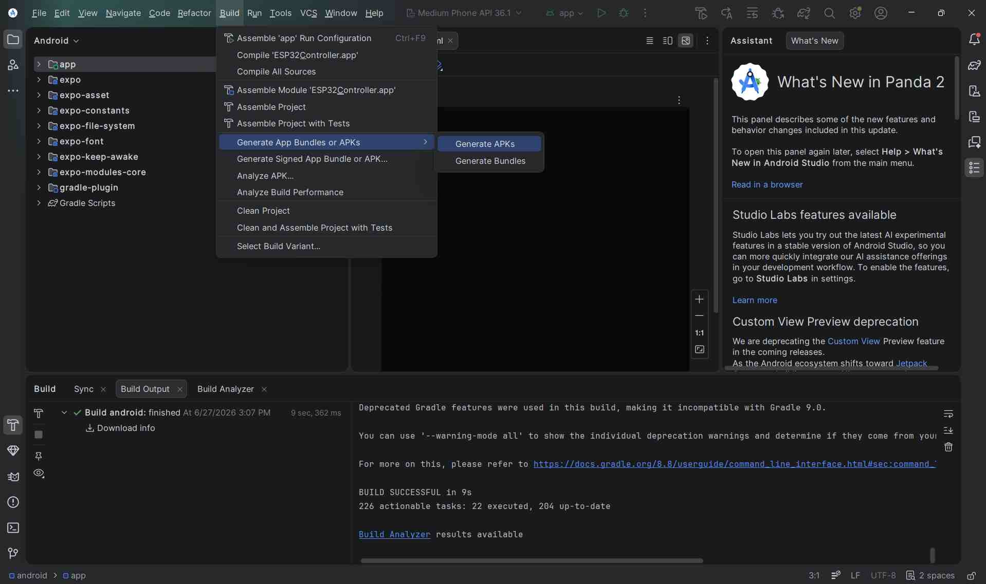
Task: Zoom out design preview minus
Action: click(x=699, y=315)
